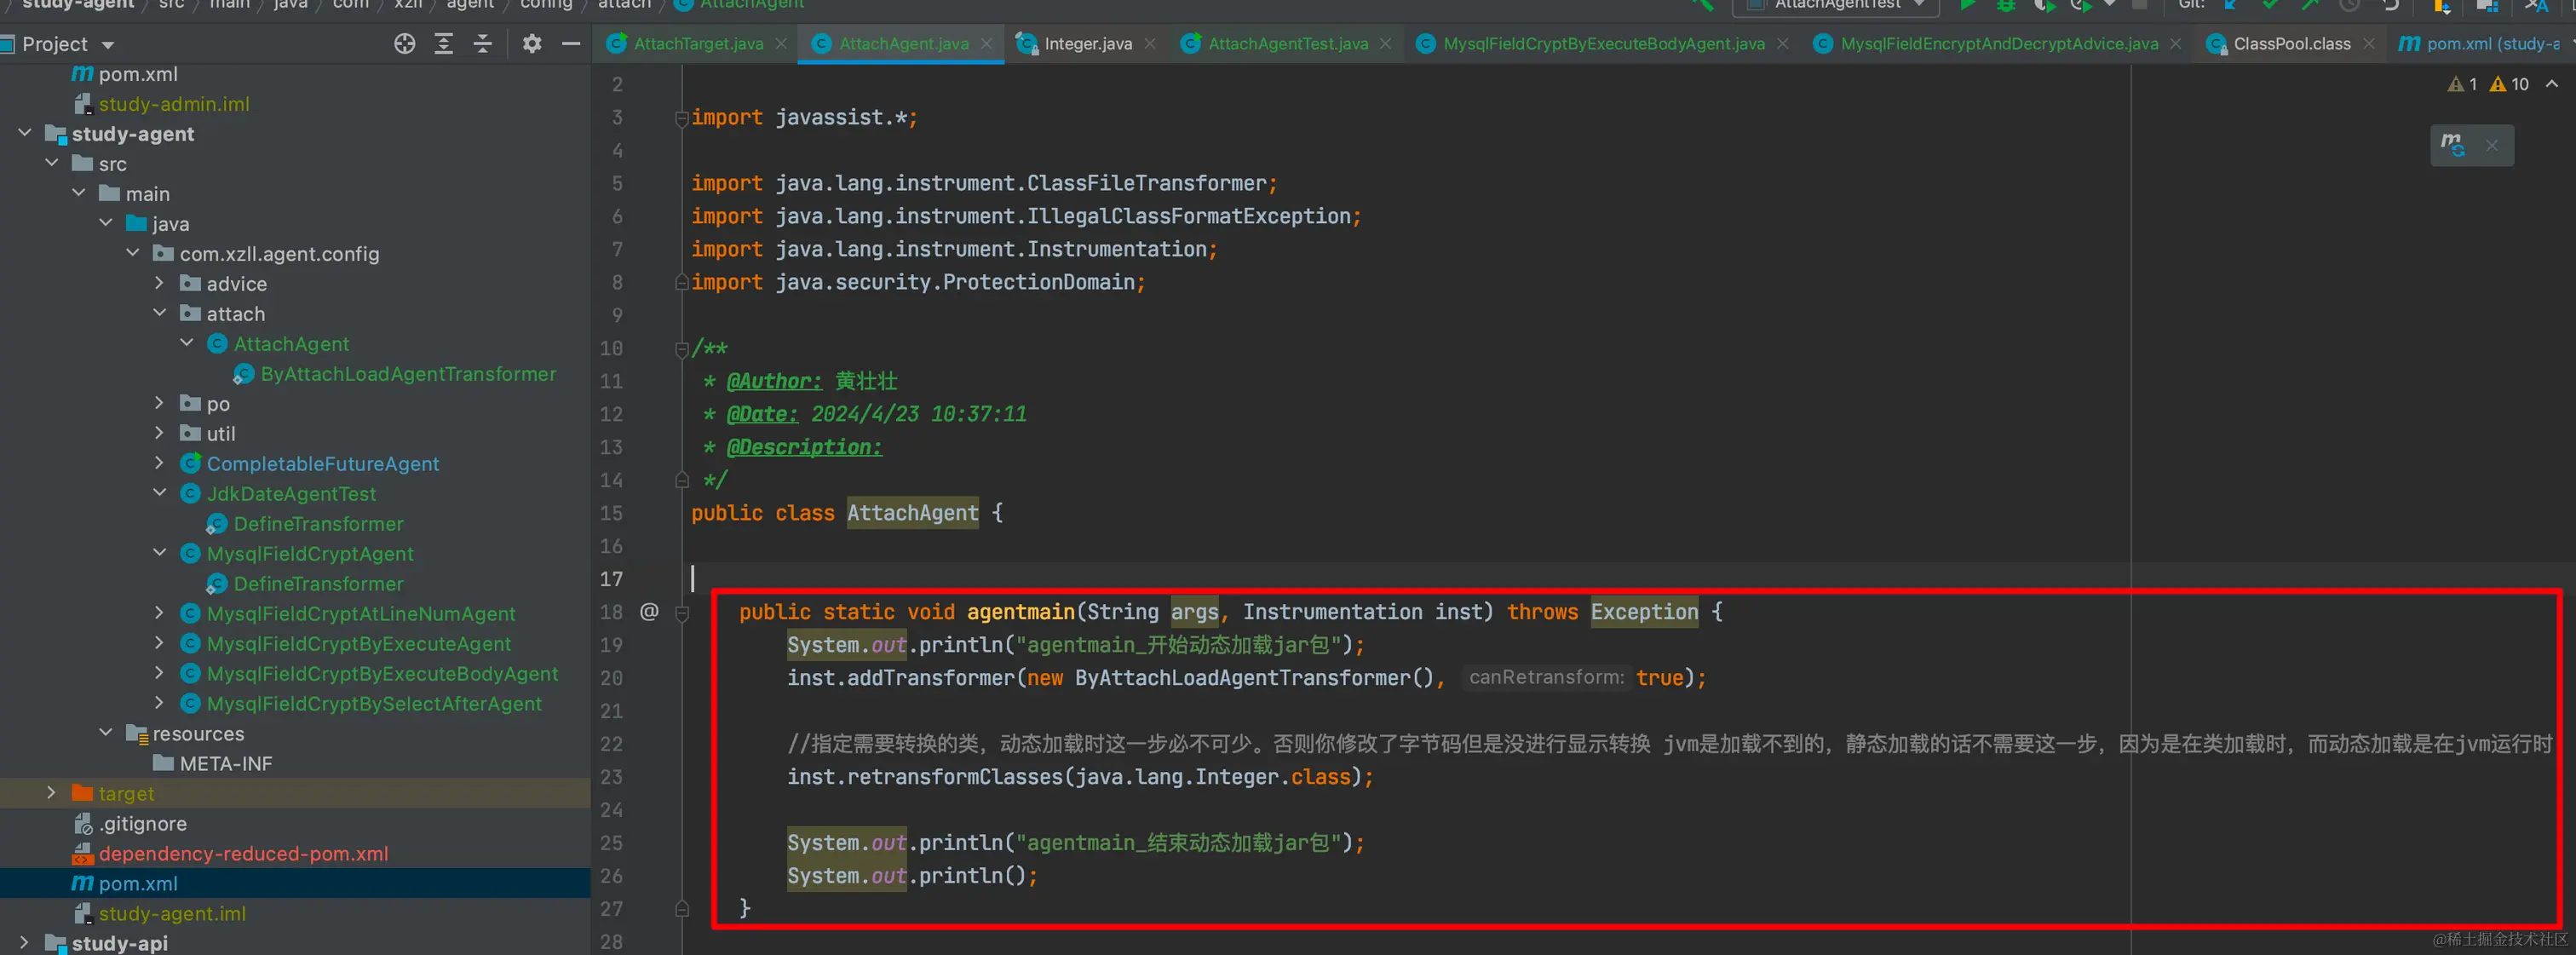Expand the target folder
The image size is (2576, 955).
pos(51,793)
